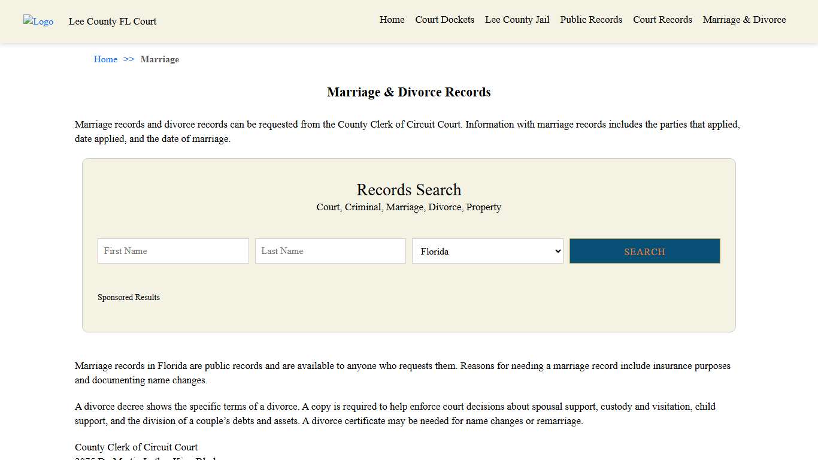Click the SEARCH button
The image size is (818, 460).
(644, 251)
